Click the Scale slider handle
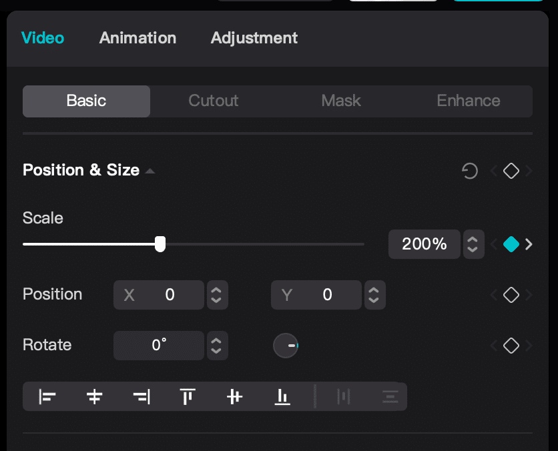The image size is (558, 451). (160, 244)
